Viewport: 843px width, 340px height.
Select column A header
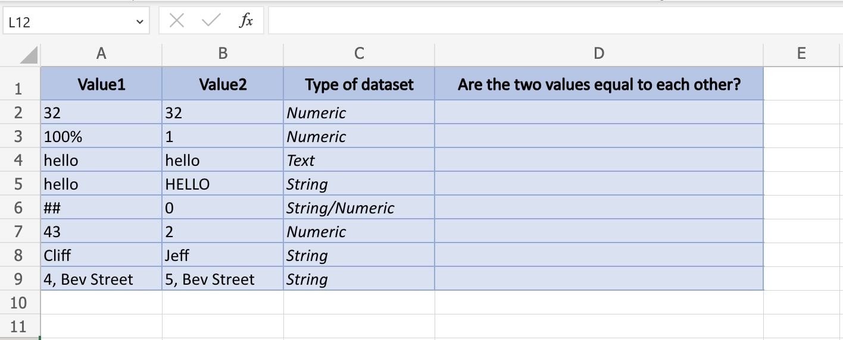point(101,54)
